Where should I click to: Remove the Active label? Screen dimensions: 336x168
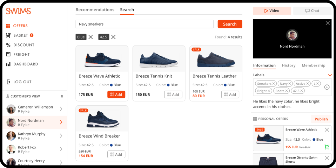point(308,84)
